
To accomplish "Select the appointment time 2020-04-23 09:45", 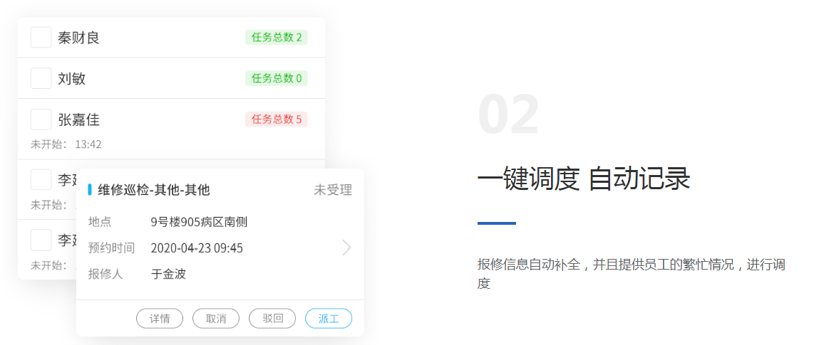I will coord(197,248).
